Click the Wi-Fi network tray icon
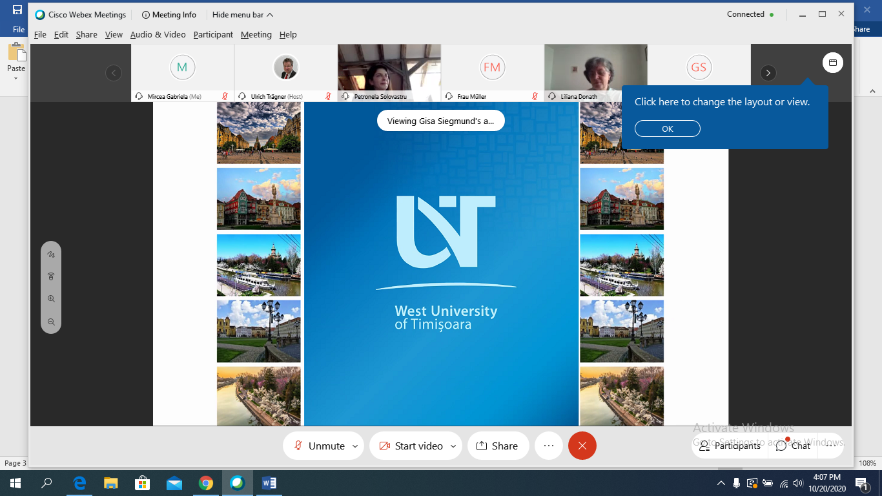 tap(784, 483)
